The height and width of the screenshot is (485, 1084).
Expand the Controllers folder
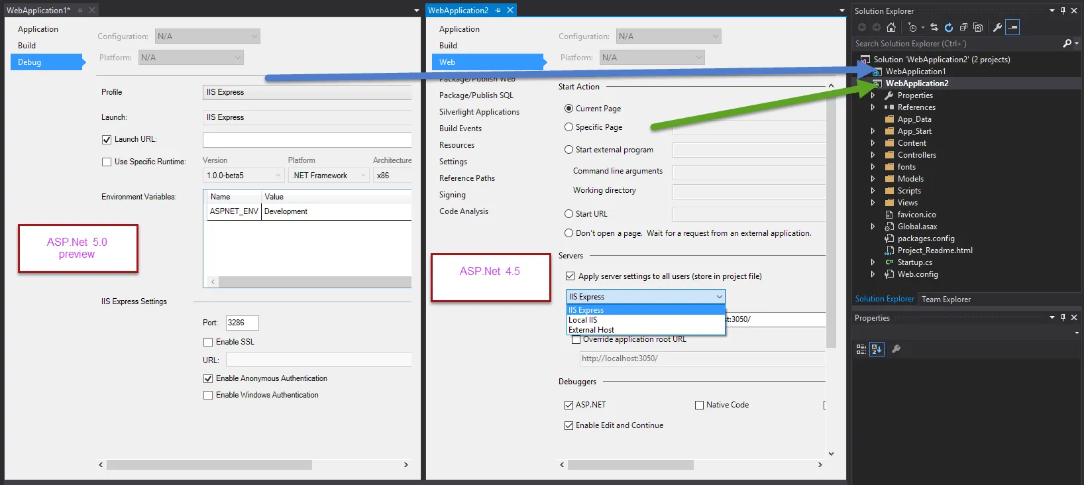click(873, 155)
